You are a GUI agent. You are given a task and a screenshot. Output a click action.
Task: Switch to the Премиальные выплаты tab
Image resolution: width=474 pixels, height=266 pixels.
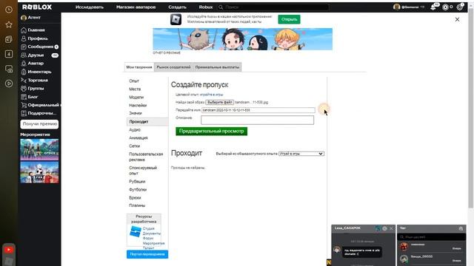[217, 67]
